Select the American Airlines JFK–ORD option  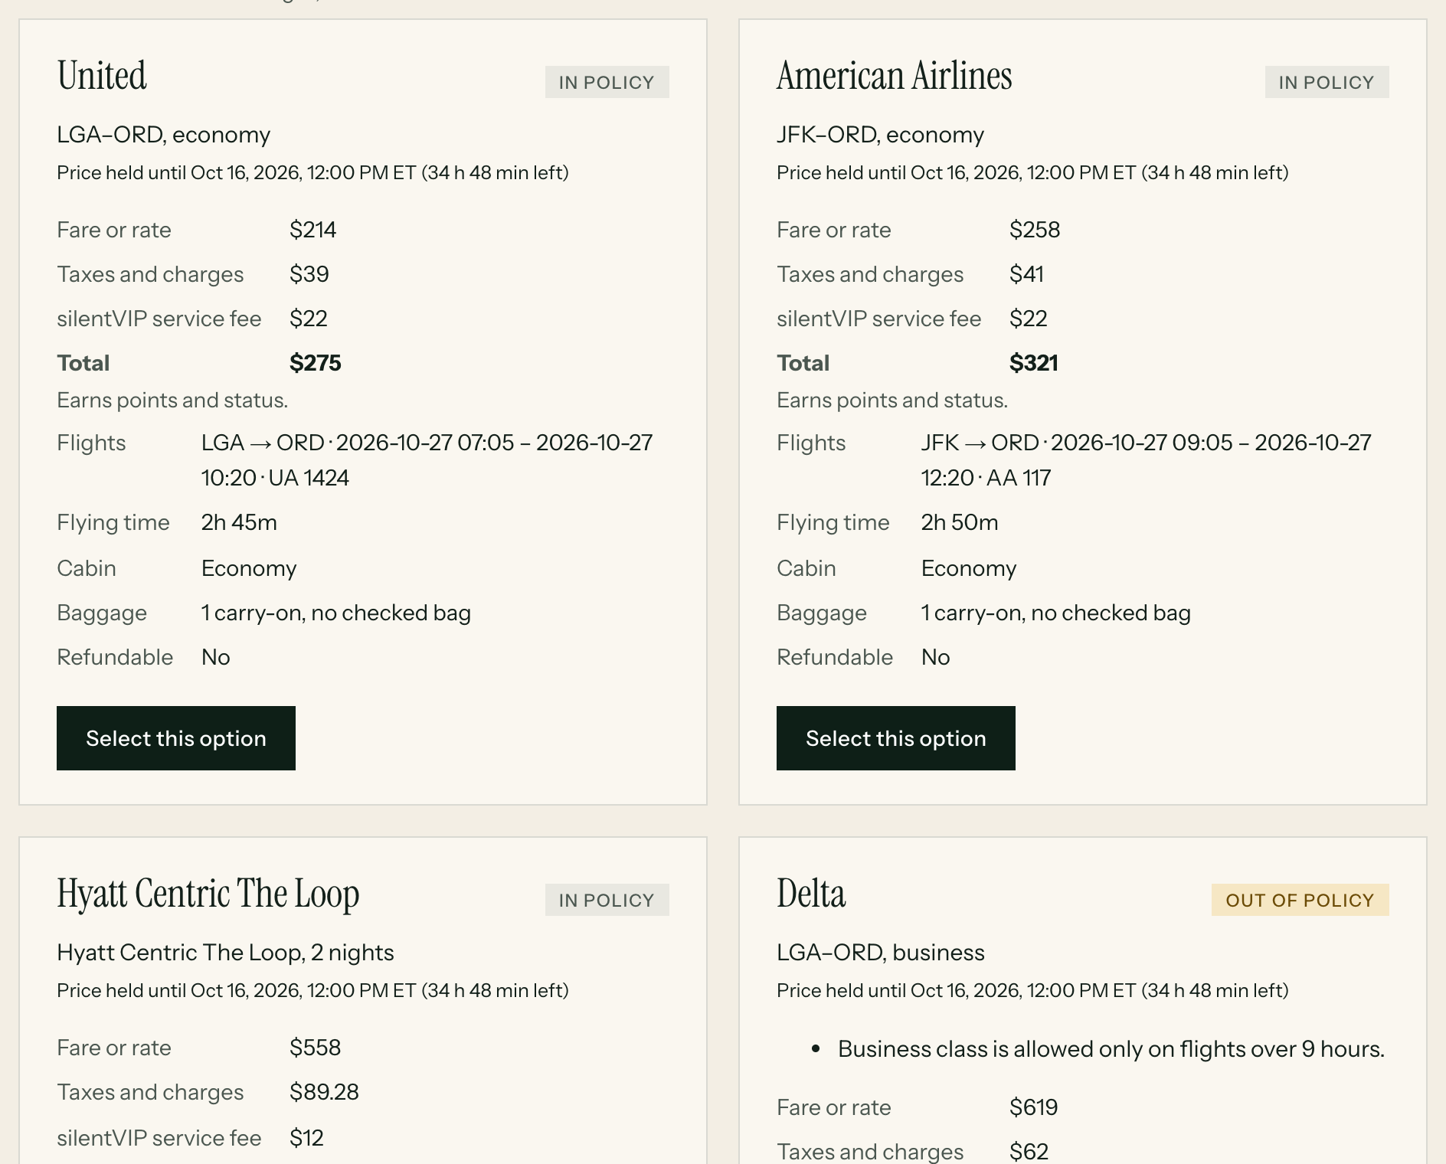896,738
